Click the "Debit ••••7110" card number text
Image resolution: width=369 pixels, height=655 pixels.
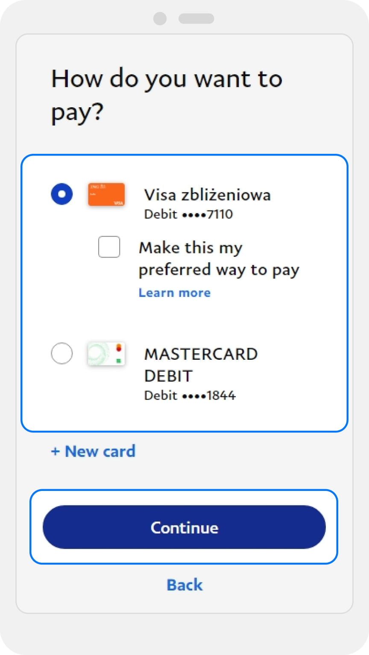coord(188,214)
